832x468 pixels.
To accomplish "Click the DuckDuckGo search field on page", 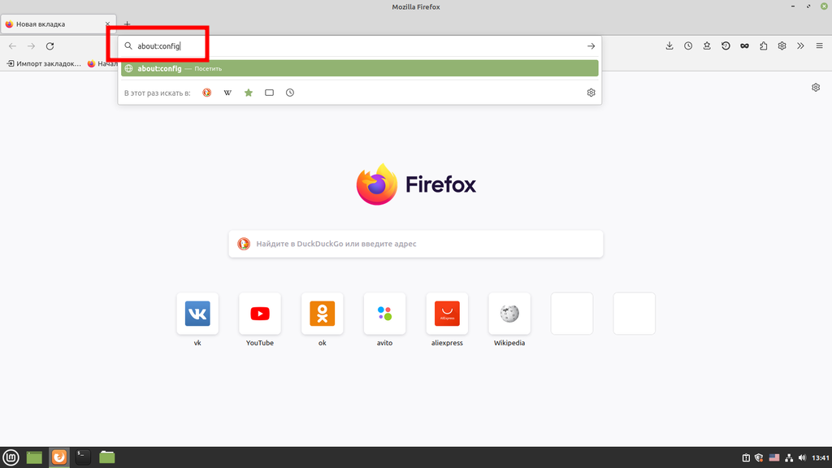I will (x=416, y=244).
